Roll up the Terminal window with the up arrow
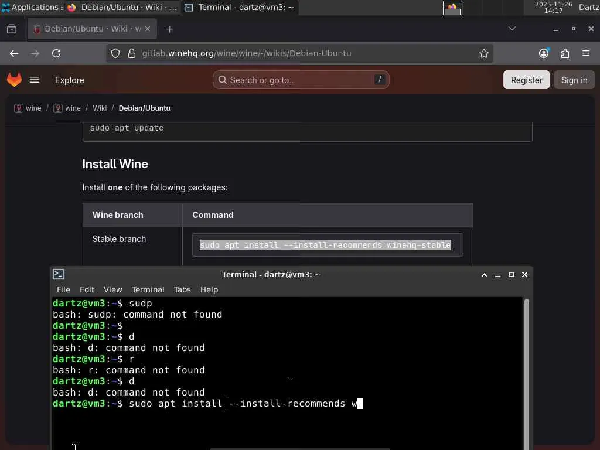 (x=484, y=275)
